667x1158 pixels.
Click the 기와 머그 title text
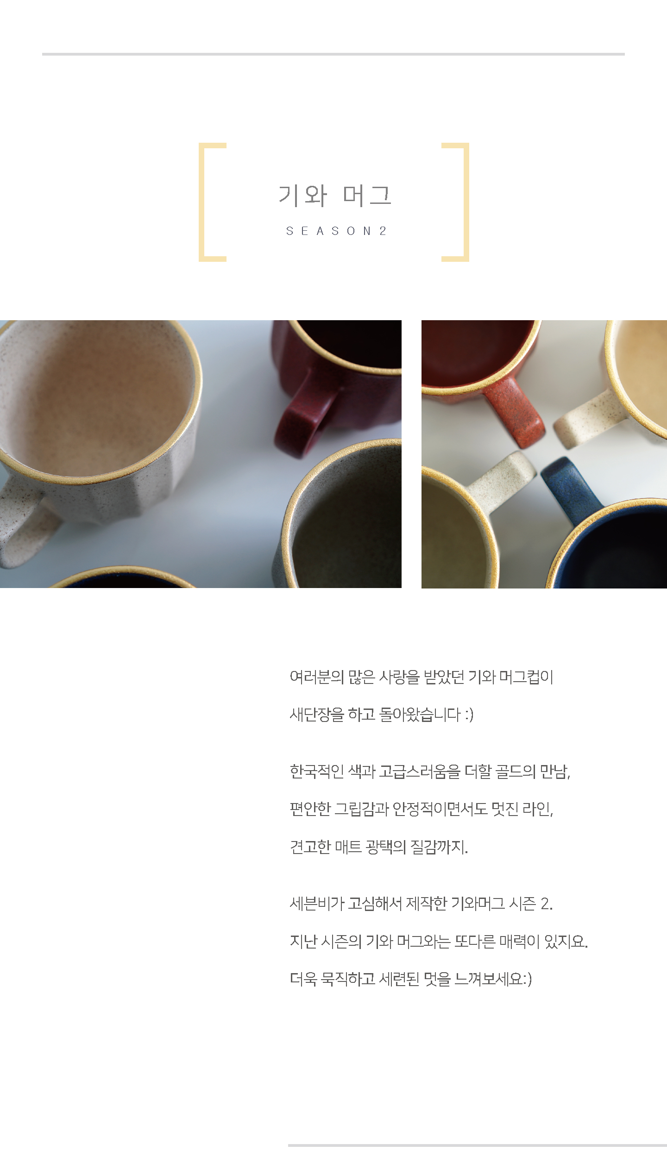click(335, 195)
